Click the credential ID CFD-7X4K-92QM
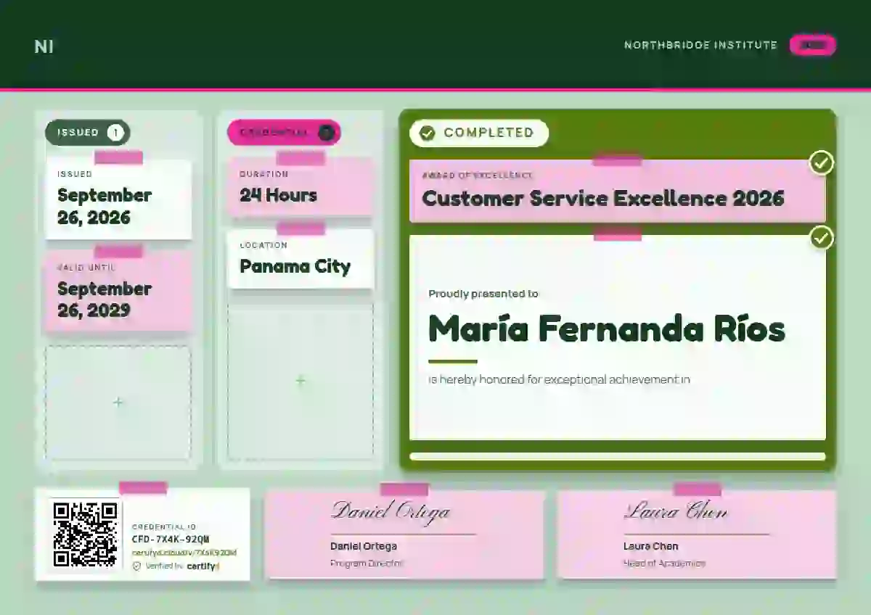The image size is (871, 615). coord(171,540)
